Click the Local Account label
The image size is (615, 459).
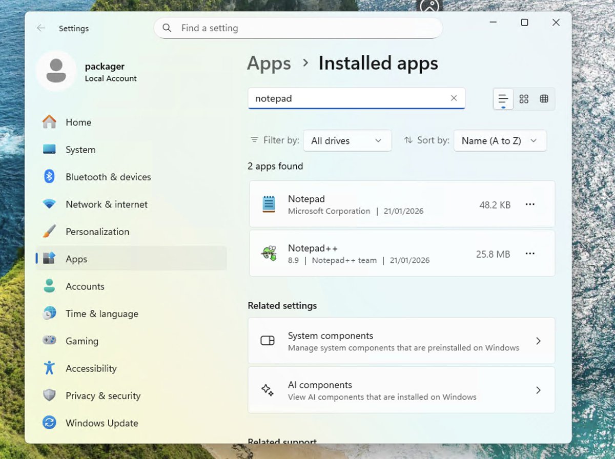[x=111, y=78]
